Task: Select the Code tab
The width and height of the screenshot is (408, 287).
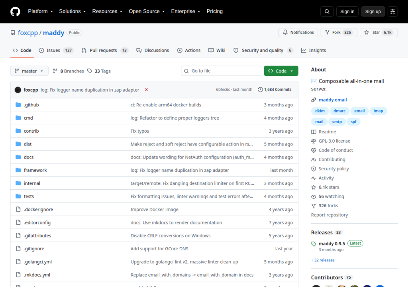Action: (x=22, y=50)
